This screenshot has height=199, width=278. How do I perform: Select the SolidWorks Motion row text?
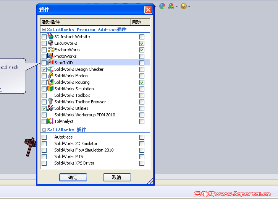pyautogui.click(x=71, y=76)
